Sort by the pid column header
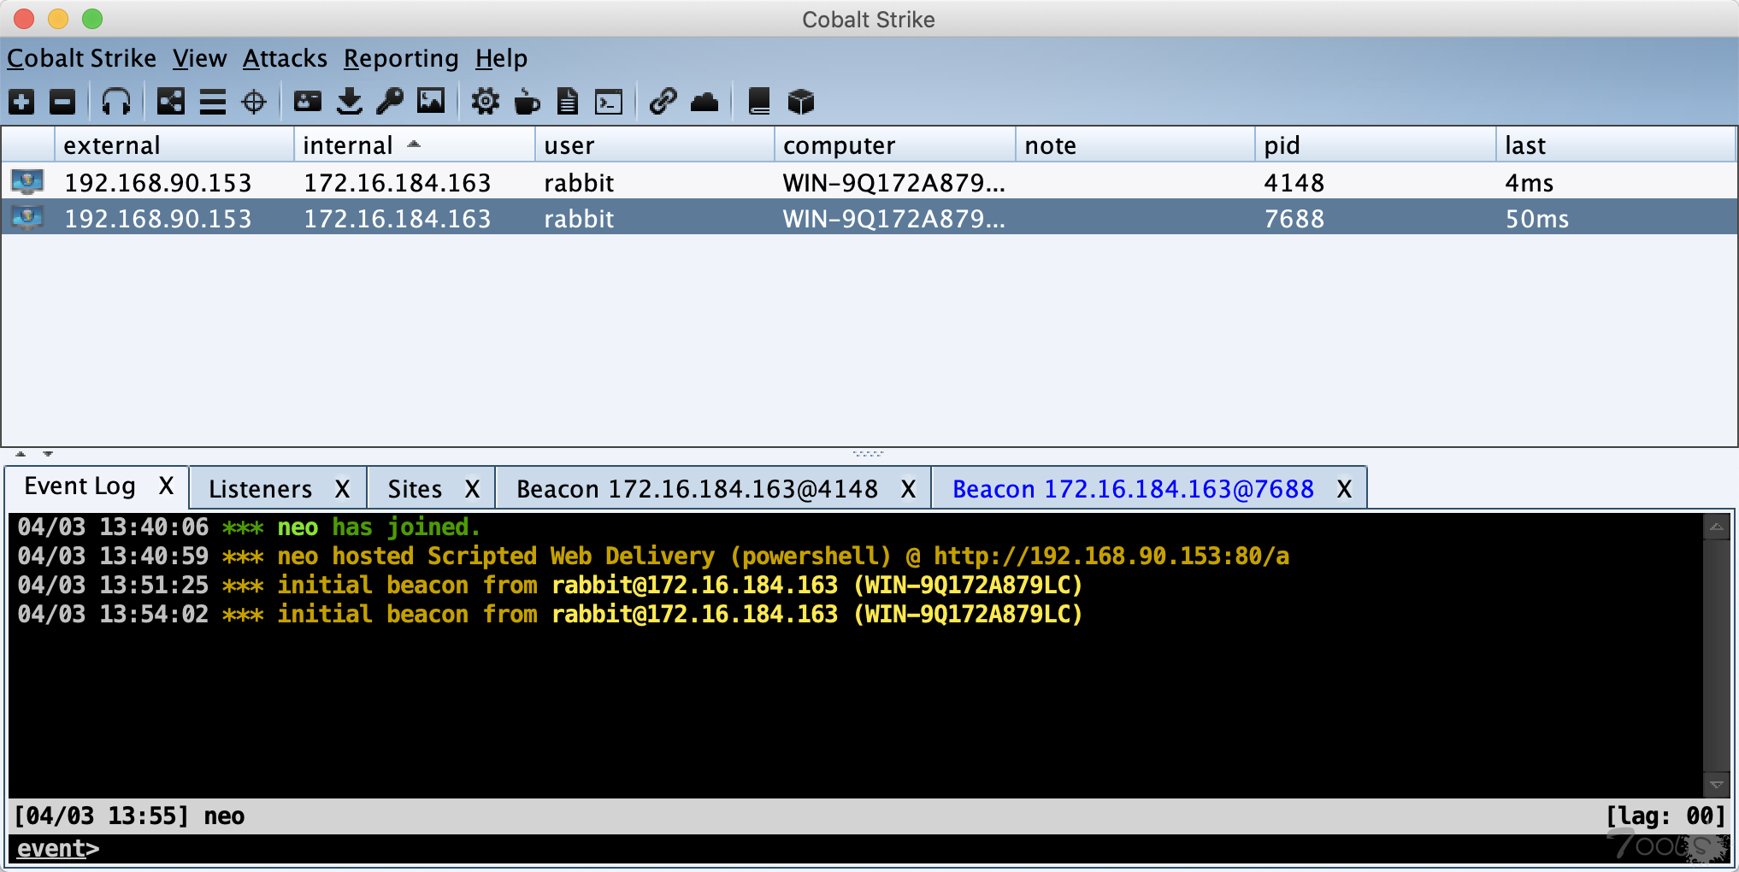1739x872 pixels. tap(1376, 145)
